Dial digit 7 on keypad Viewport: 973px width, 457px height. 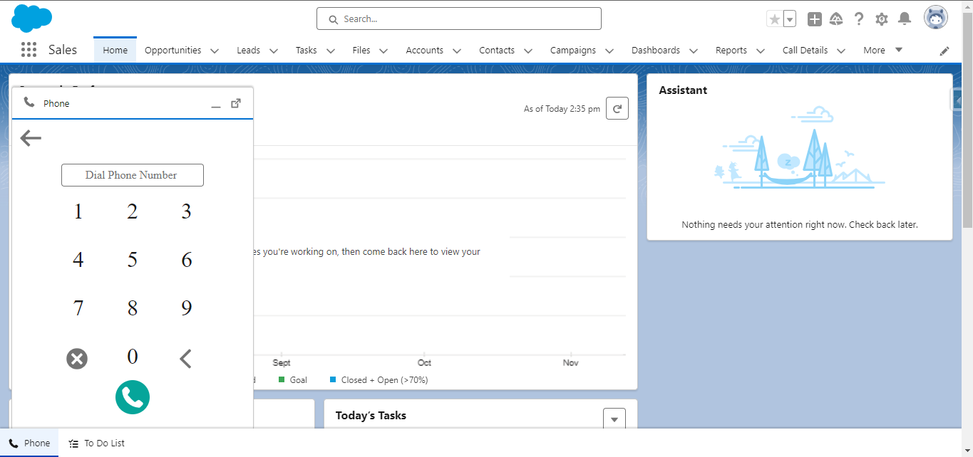(78, 308)
